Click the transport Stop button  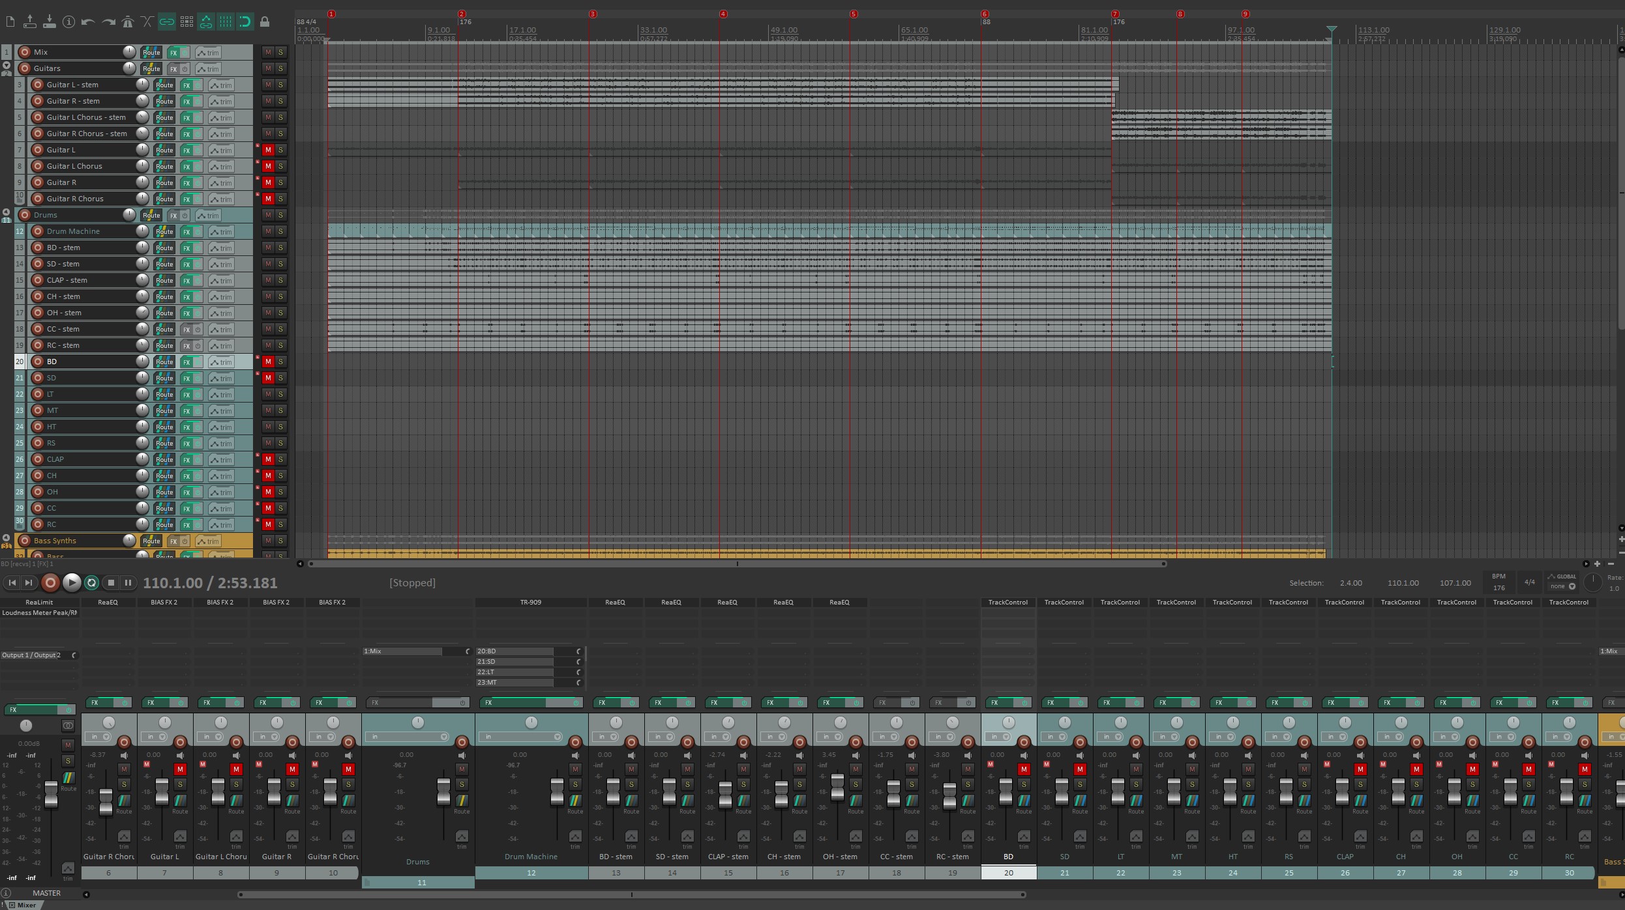[x=111, y=582]
